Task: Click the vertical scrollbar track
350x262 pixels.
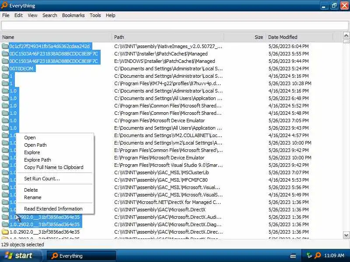Action: pos(346,137)
